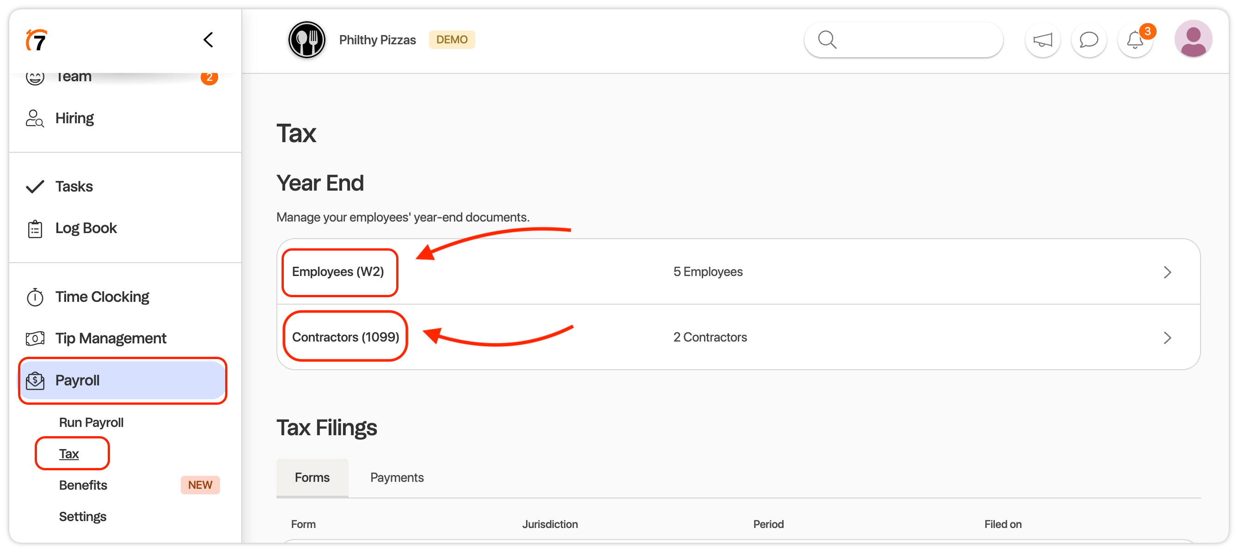Collapse the sidebar with back chevron
1238x552 pixels.
pyautogui.click(x=208, y=40)
